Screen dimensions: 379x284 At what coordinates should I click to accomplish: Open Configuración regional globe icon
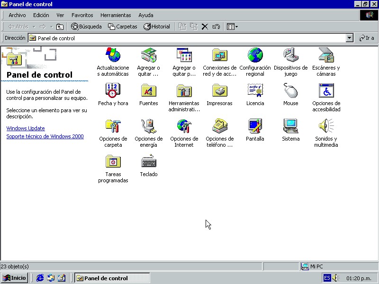coord(255,55)
